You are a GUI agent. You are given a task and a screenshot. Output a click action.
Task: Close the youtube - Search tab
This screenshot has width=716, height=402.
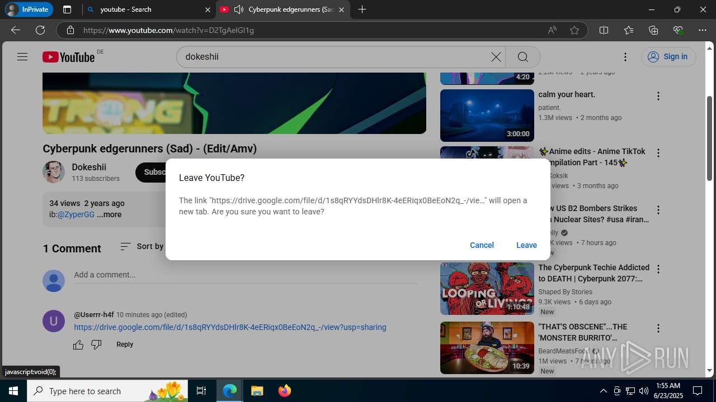coord(208,9)
